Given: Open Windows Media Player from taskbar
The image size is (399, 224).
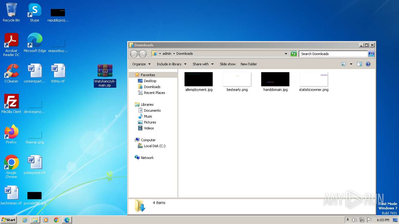Looking at the screenshot, I should tap(46, 220).
